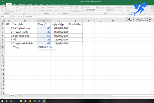
Task: Open Format as Table gallery
Action: [x=82, y=9]
